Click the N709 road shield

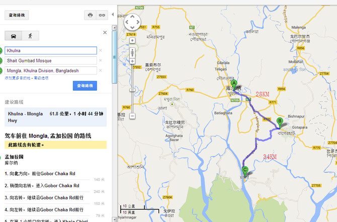click(x=235, y=100)
